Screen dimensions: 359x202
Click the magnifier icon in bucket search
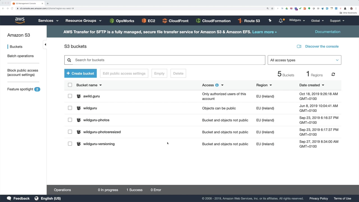click(69, 60)
